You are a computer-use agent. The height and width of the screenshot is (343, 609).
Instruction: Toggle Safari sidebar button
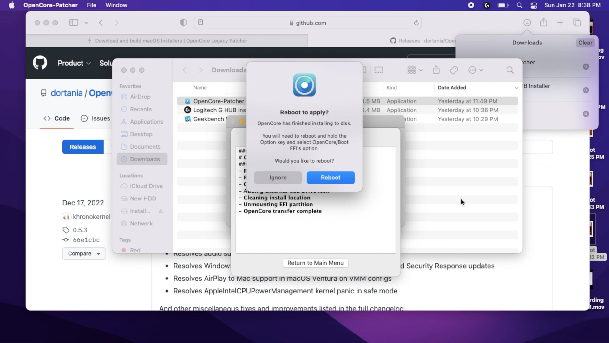(74, 23)
